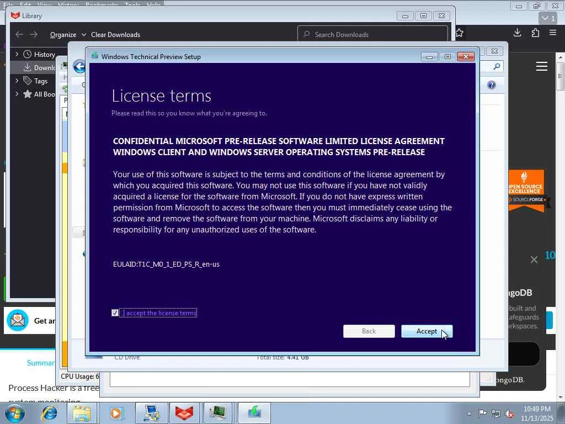The height and width of the screenshot is (424, 565).
Task: Click the muted volume tray icon
Action: point(509,414)
